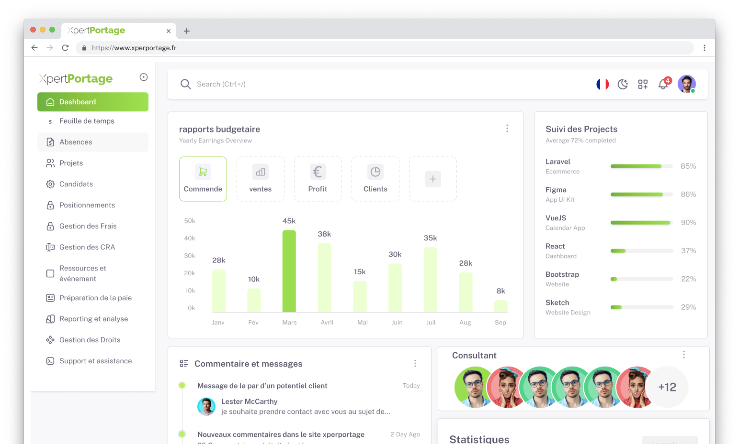Open rapports budgetaire three-dot menu
The width and height of the screenshot is (739, 444).
pos(507,129)
